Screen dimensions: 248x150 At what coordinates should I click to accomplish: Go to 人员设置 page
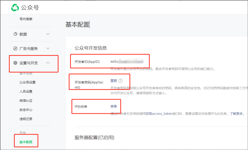[x=26, y=91]
